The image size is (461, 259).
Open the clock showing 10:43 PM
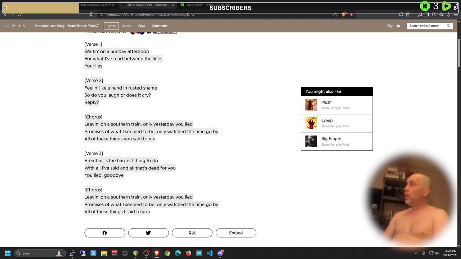click(x=450, y=253)
